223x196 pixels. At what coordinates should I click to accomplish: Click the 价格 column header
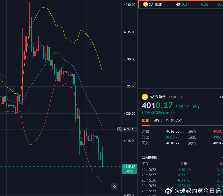184,163
